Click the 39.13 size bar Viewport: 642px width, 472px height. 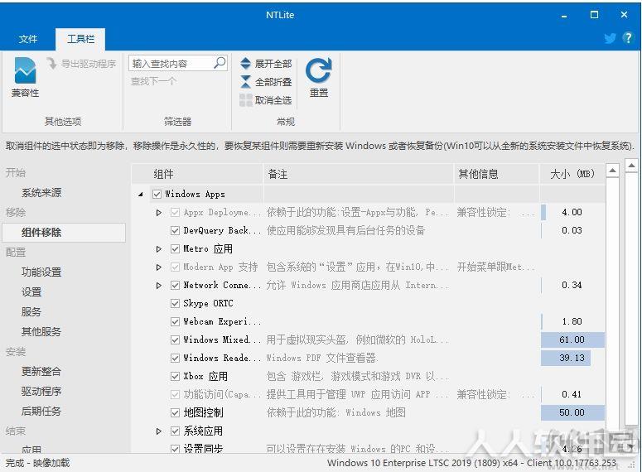click(566, 359)
